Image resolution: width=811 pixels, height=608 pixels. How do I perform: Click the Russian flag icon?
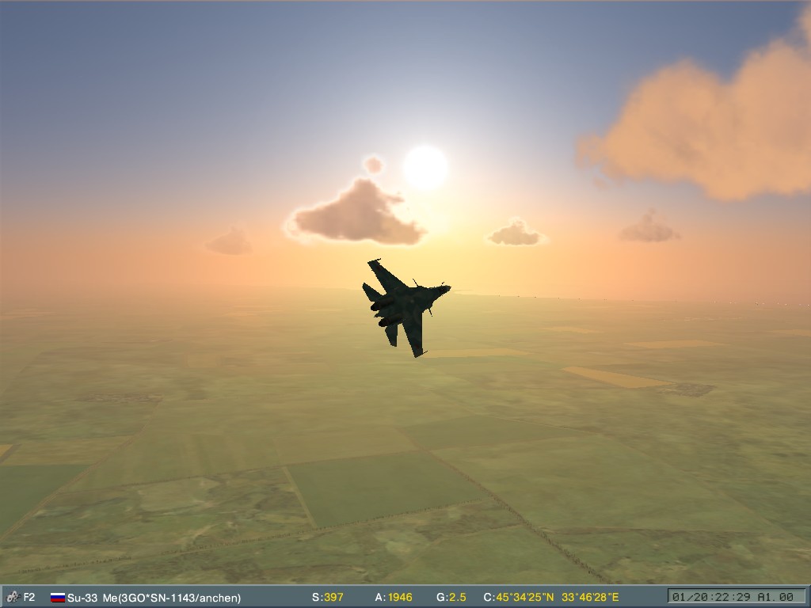point(58,597)
